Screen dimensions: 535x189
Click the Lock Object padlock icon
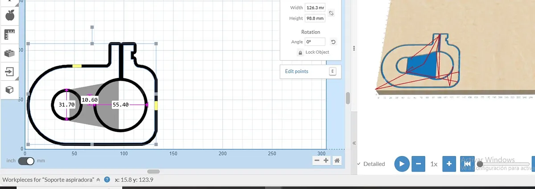pyautogui.click(x=300, y=53)
